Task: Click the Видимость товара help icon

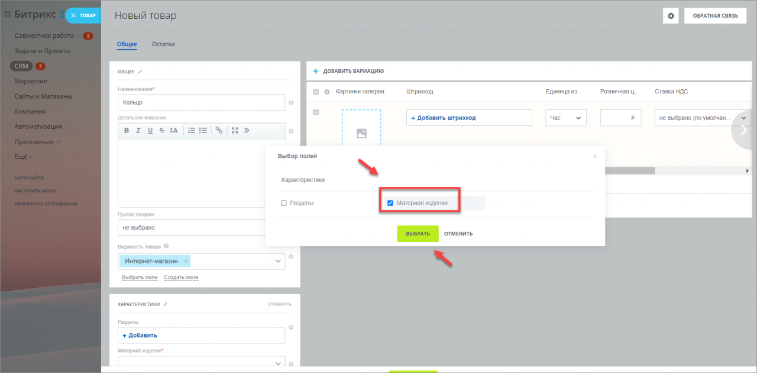Action: (x=166, y=246)
